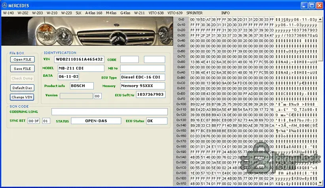Image resolution: width=325 pixels, height=188 pixels.
Task: Click the MODEL field MB-211 CDI
Action: click(81, 68)
